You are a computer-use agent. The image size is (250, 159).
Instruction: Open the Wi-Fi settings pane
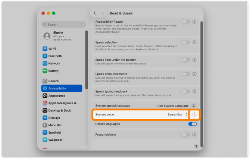click(x=62, y=48)
